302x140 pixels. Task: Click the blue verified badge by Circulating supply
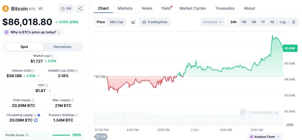39,115
